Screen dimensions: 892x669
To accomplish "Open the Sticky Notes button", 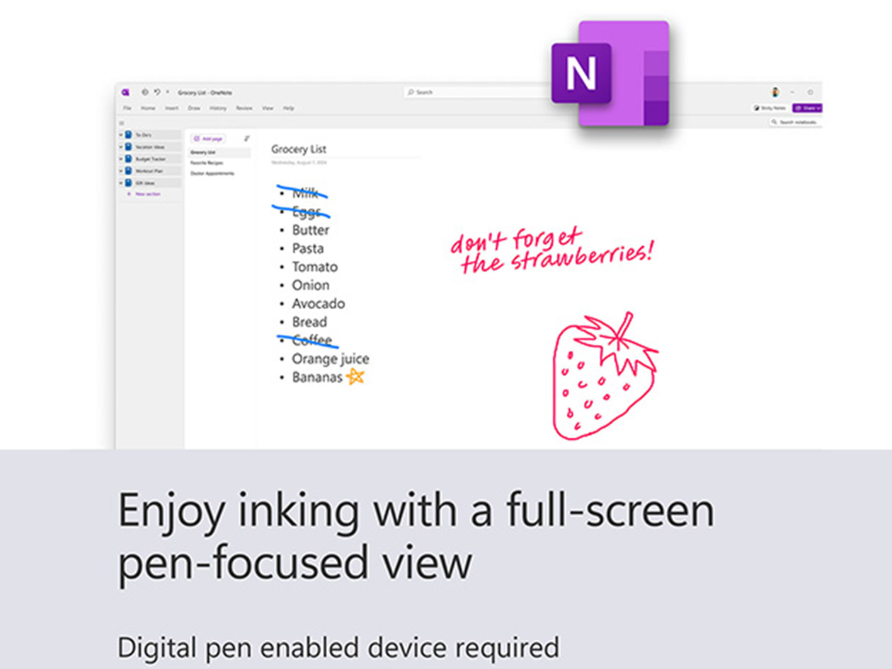I will pyautogui.click(x=770, y=108).
